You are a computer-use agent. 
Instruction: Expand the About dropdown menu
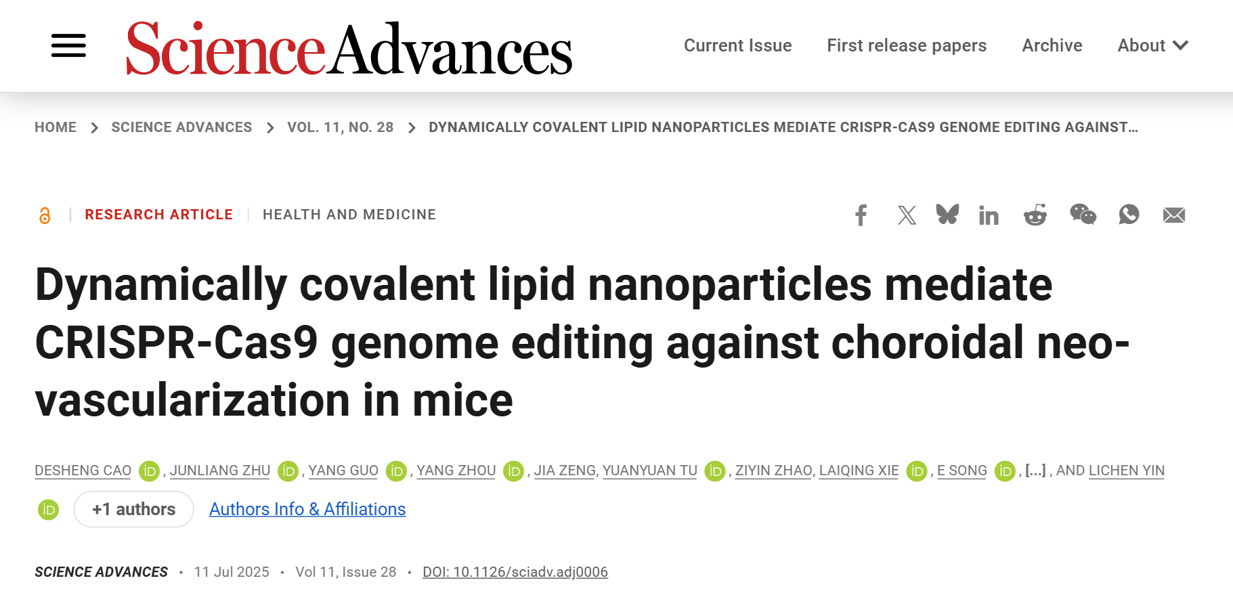coord(1153,45)
